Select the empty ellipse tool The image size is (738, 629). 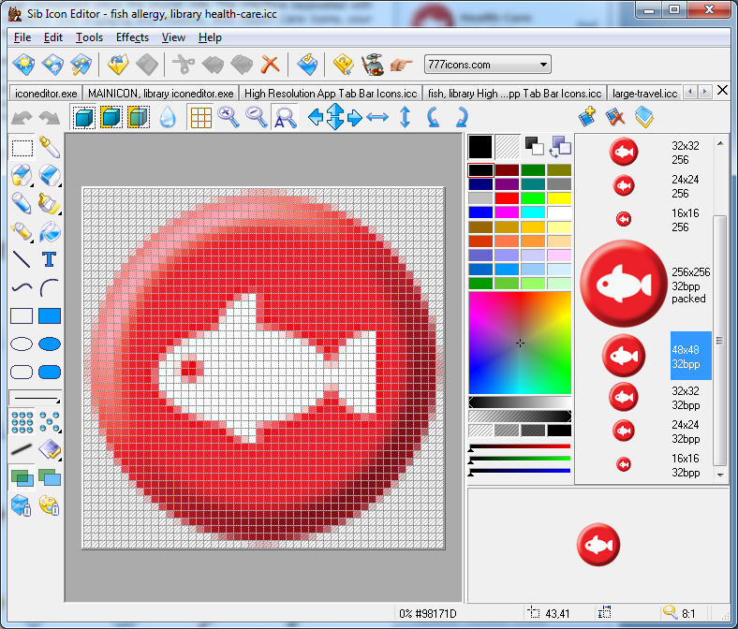point(22,344)
